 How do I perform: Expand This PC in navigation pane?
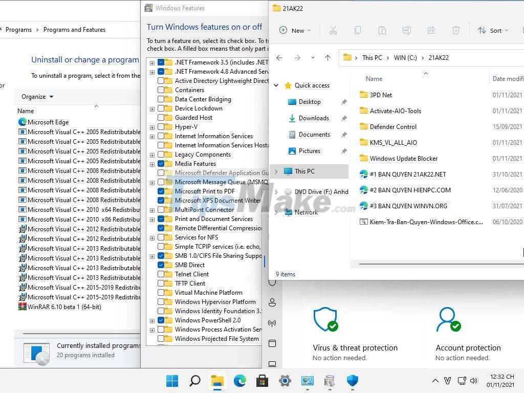point(276,171)
